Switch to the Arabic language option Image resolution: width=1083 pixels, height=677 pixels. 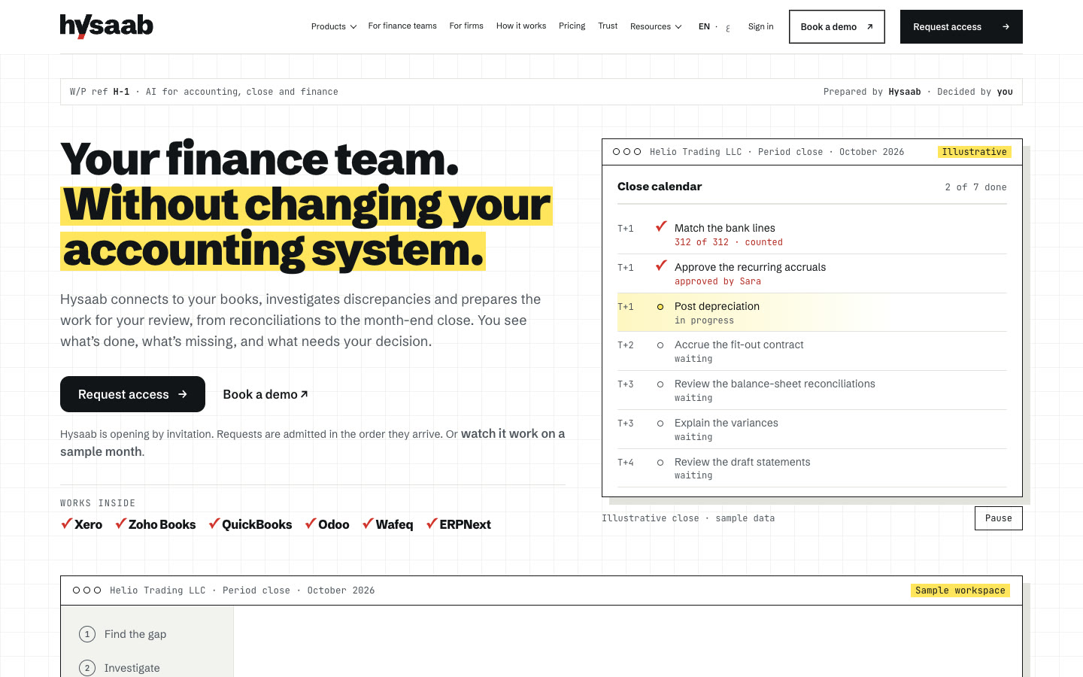click(x=728, y=28)
